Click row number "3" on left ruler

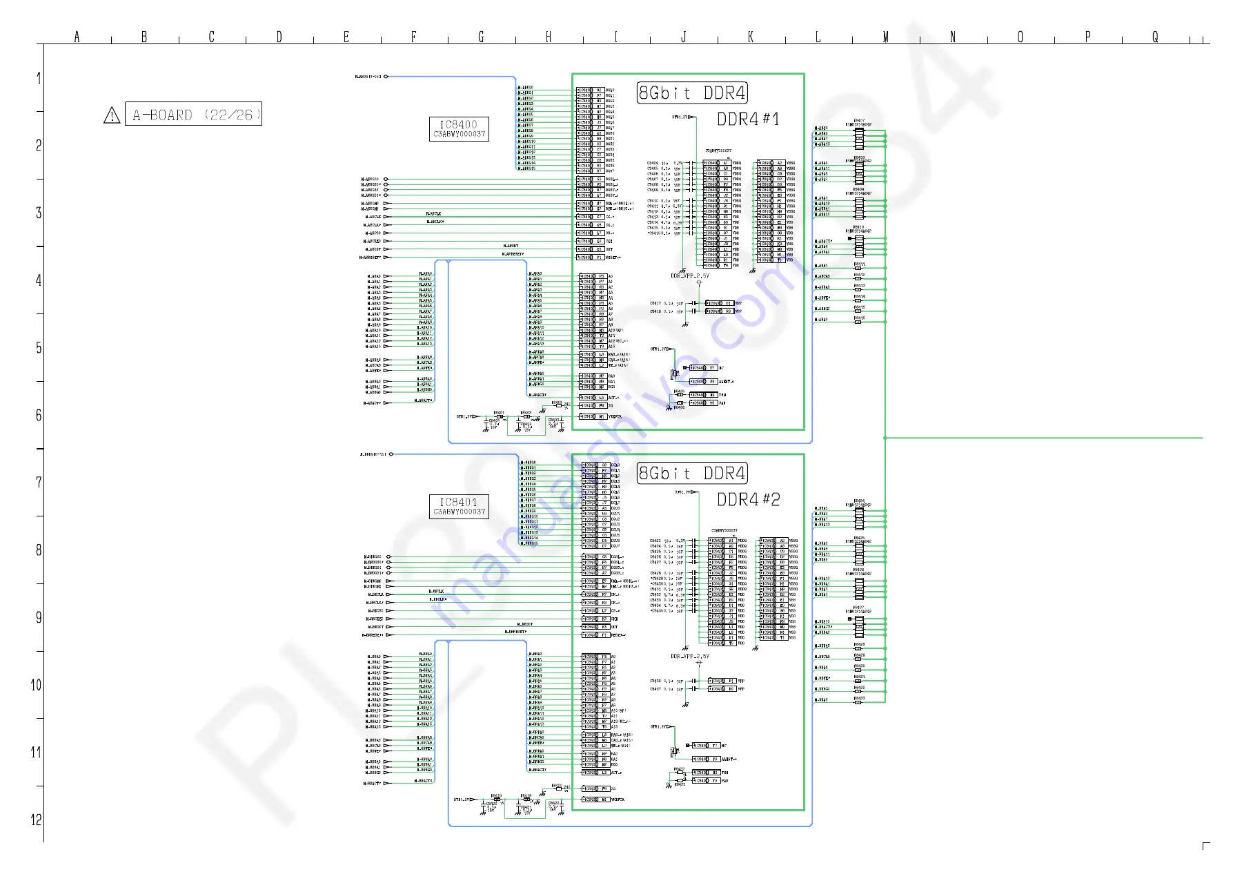pyautogui.click(x=39, y=213)
